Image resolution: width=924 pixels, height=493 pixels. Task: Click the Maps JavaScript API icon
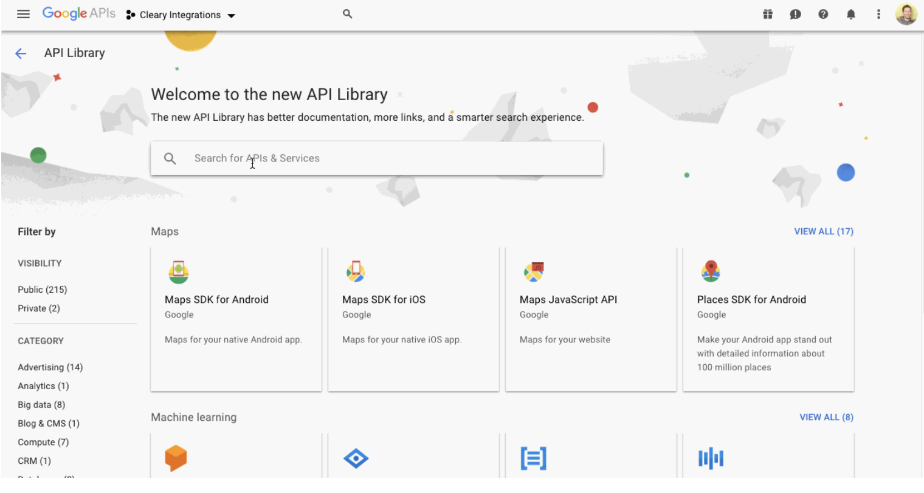[x=533, y=272]
